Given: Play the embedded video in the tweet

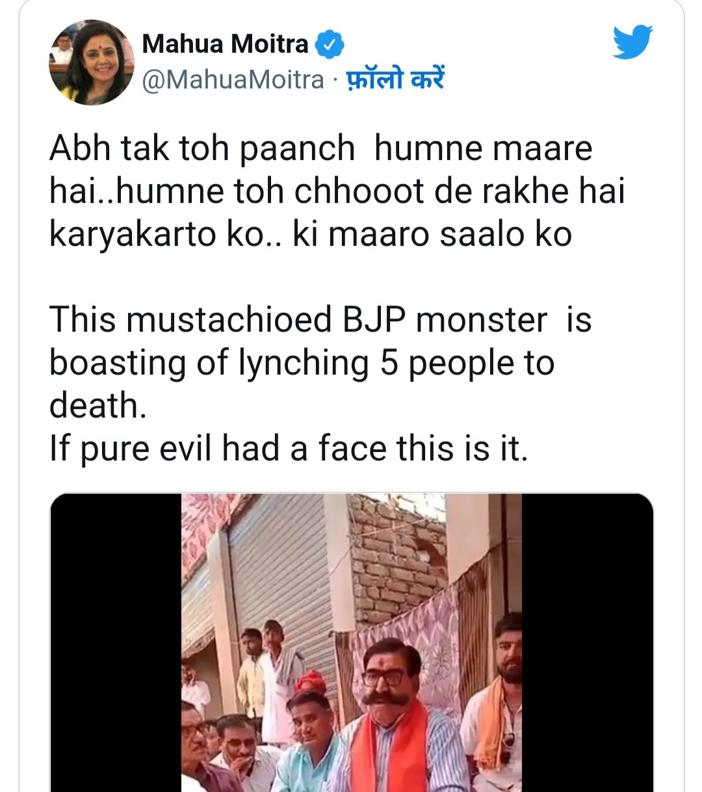Looking at the screenshot, I should tap(351, 642).
